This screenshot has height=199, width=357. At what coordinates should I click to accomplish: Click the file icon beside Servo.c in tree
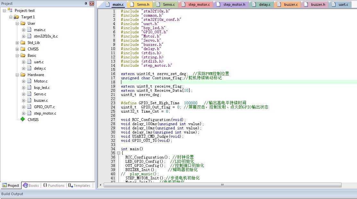tap(29, 94)
